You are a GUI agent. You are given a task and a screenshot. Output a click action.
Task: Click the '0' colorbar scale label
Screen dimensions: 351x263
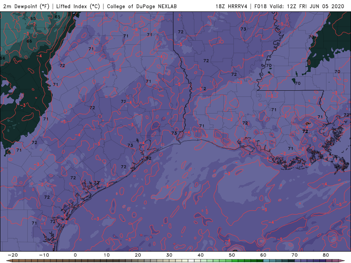[x=75, y=255]
